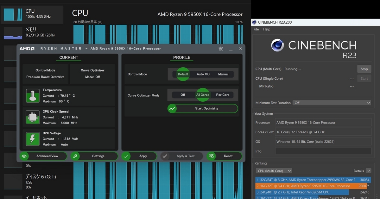Screen dimensions: 380x199
Task: Set Curve Optimizer Mode to Off
Action: [183, 95]
